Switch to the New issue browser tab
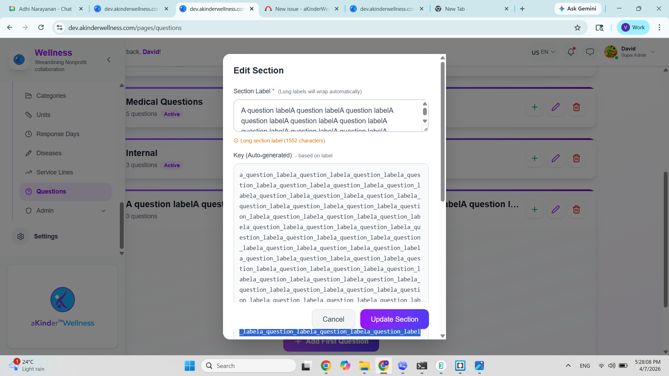669x376 pixels. point(301,9)
